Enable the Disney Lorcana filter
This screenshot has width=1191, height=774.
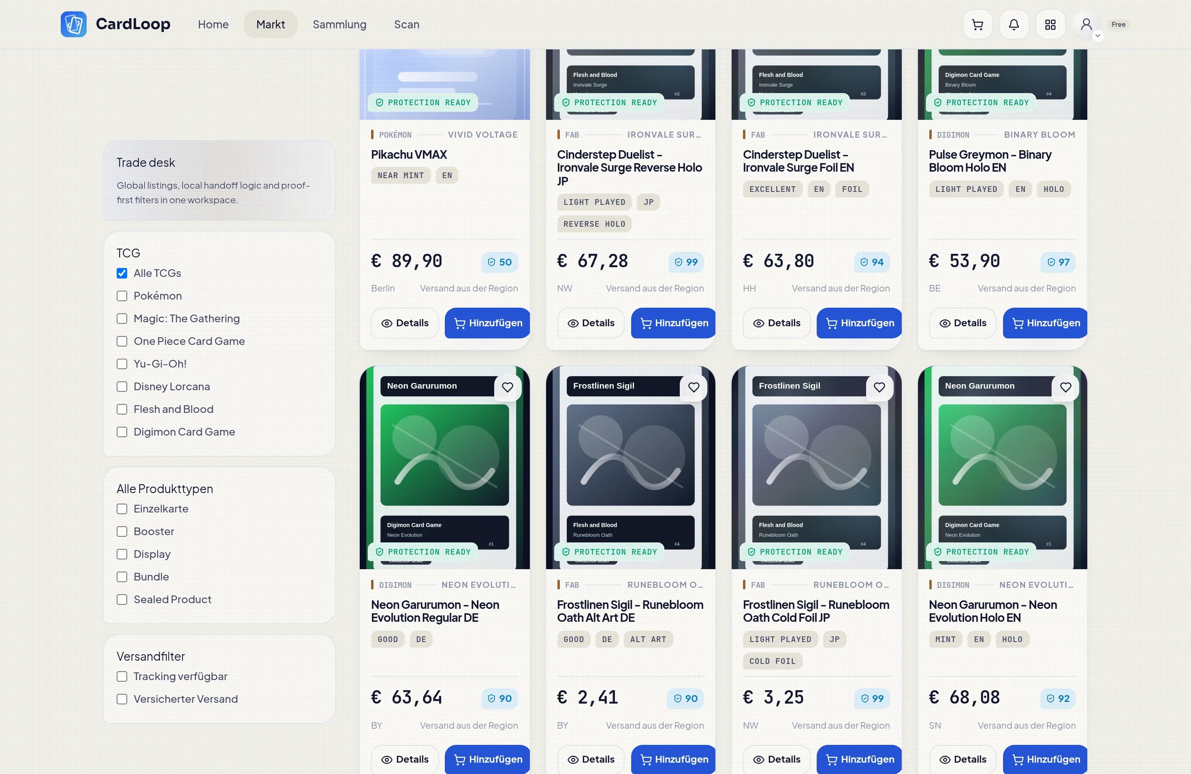(x=122, y=387)
